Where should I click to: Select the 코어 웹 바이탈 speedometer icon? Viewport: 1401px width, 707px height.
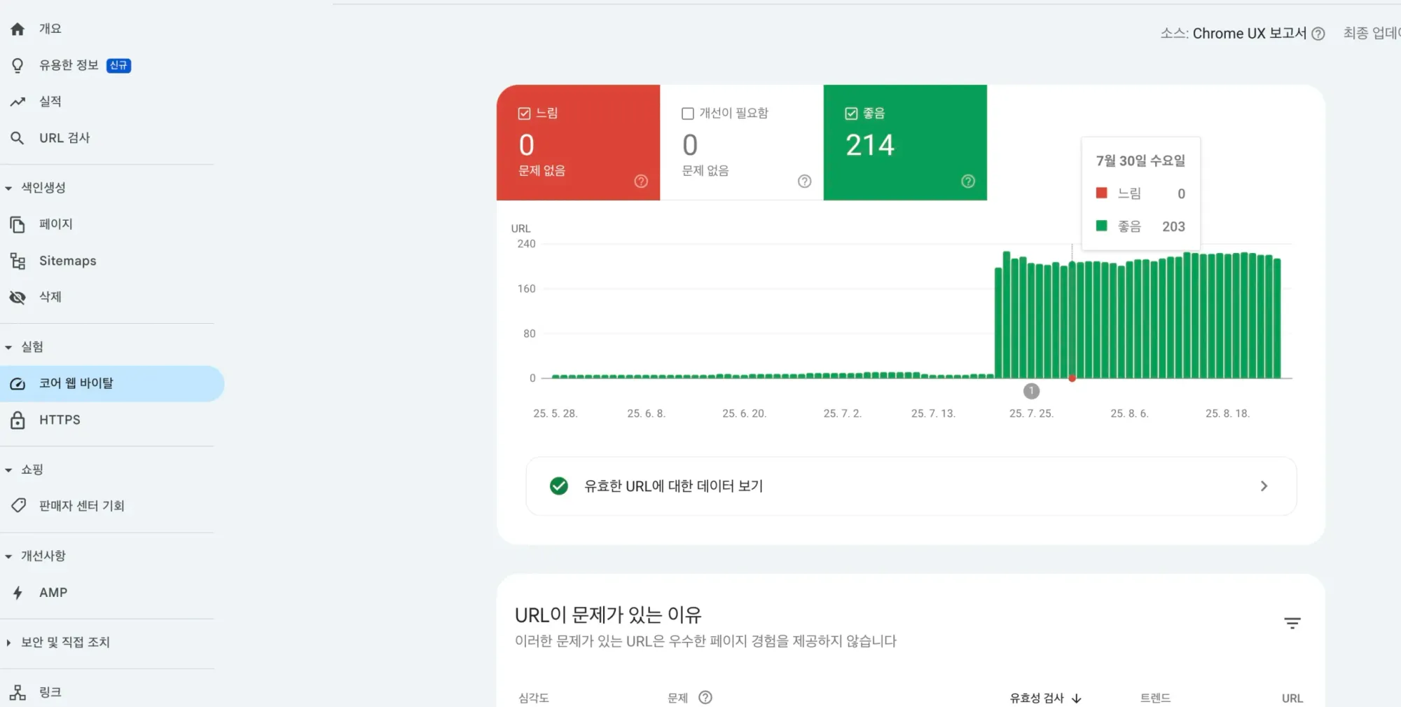17,383
